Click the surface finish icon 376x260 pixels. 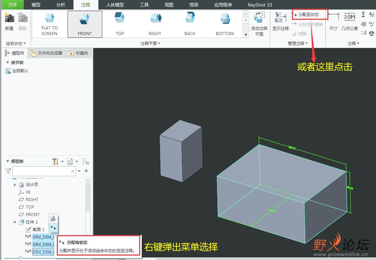[x=371, y=24]
